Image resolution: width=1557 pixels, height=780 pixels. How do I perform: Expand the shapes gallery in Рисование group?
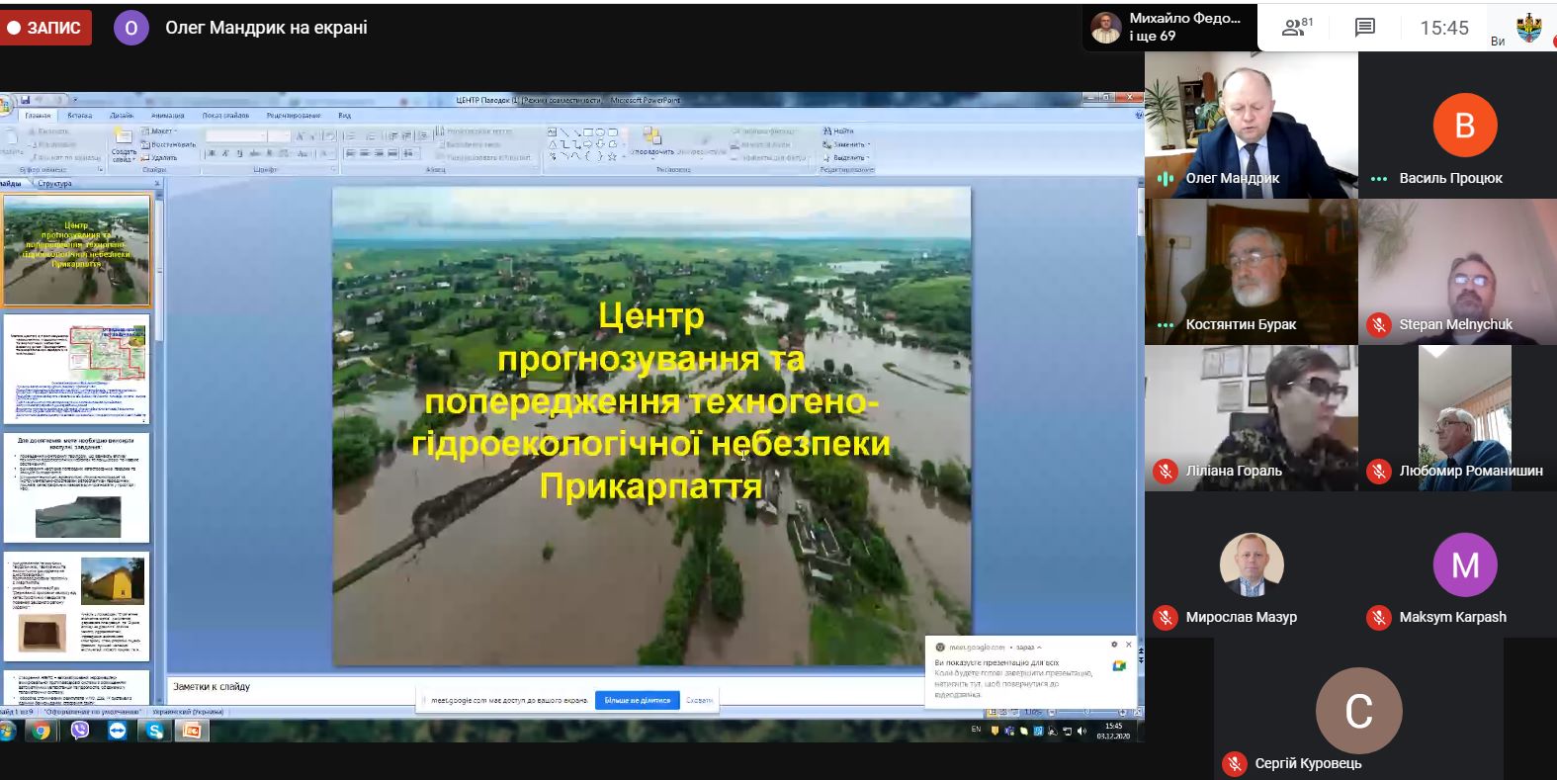pos(623,156)
